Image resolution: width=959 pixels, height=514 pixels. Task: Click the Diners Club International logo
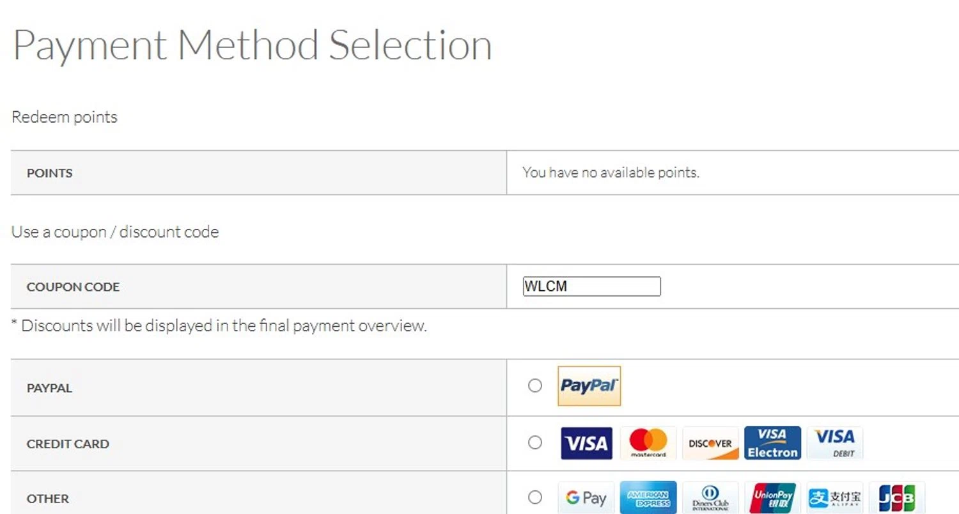[710, 498]
